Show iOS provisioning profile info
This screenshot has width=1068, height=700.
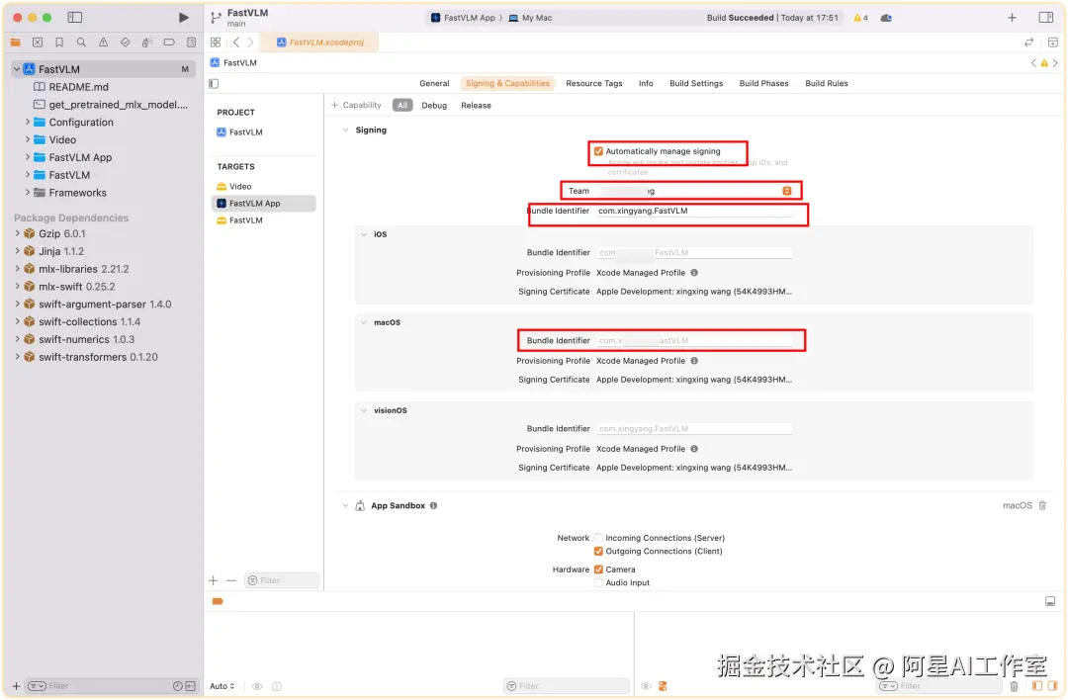click(694, 272)
